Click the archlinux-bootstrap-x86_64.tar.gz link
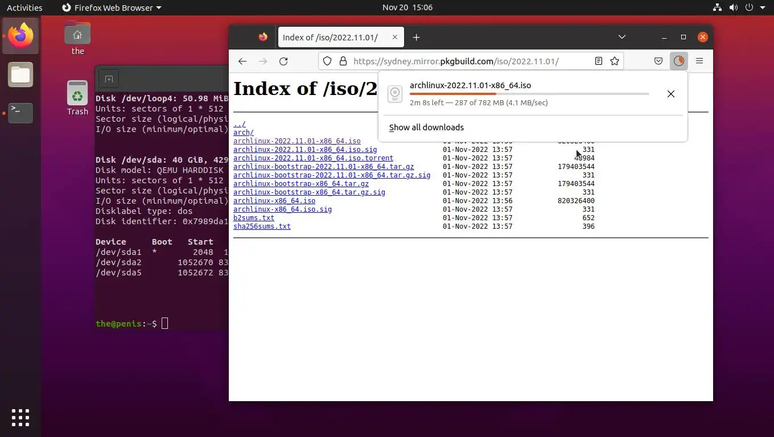The height and width of the screenshot is (437, 774). click(x=301, y=183)
